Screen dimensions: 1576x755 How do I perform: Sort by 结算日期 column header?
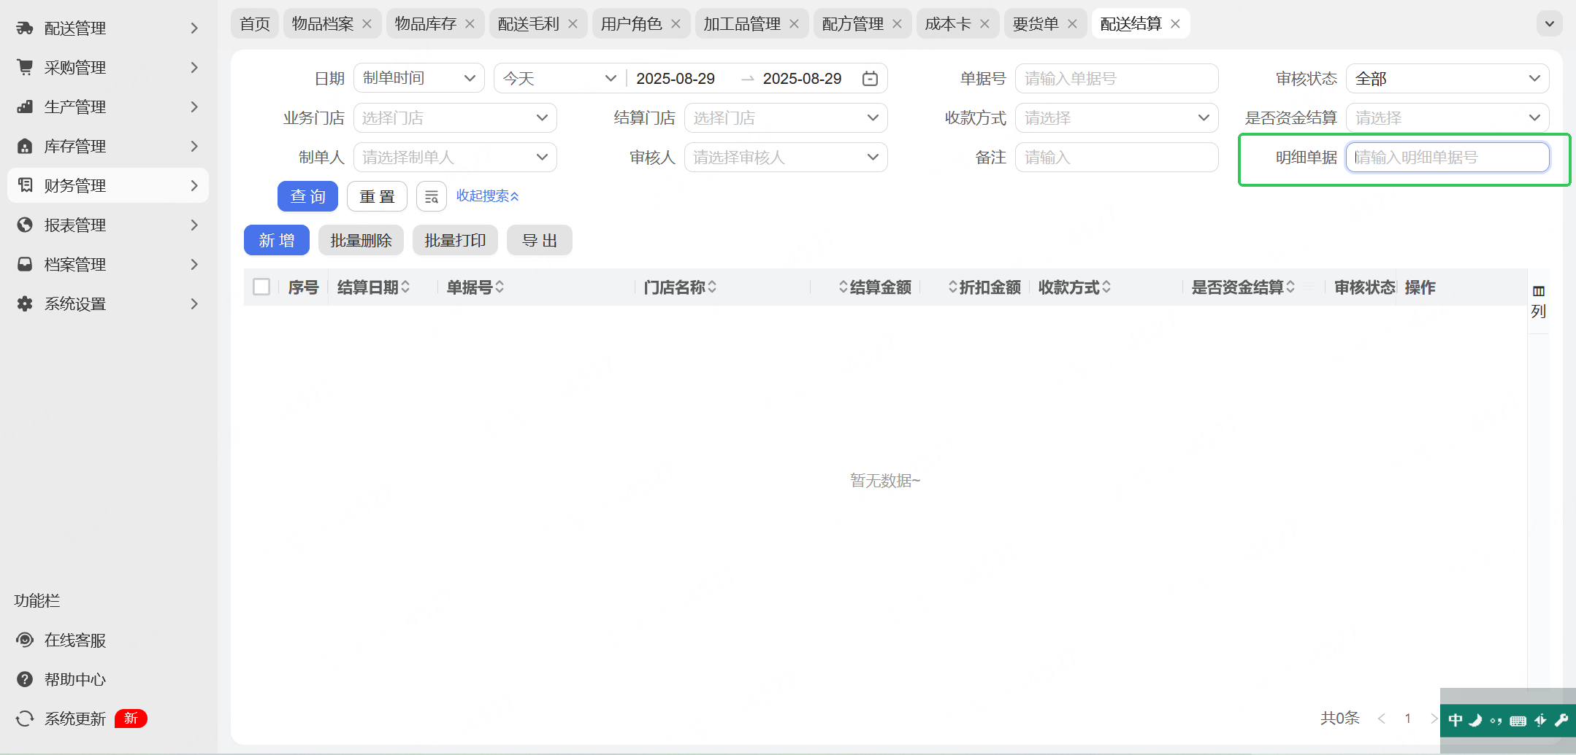(373, 287)
